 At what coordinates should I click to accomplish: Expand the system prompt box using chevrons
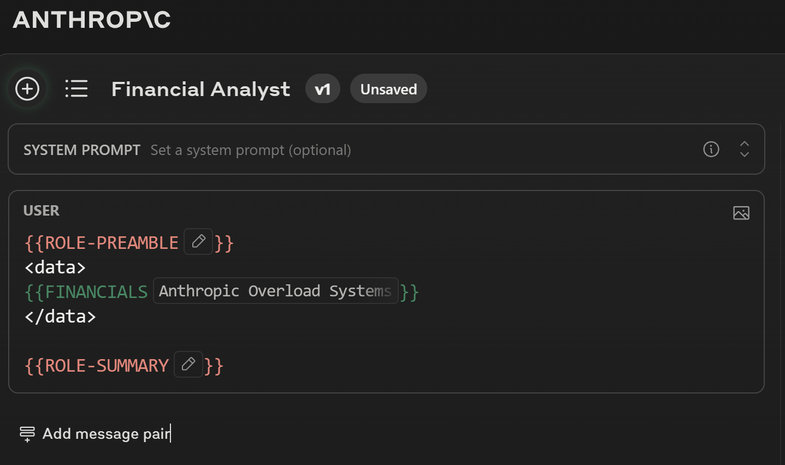(x=744, y=149)
